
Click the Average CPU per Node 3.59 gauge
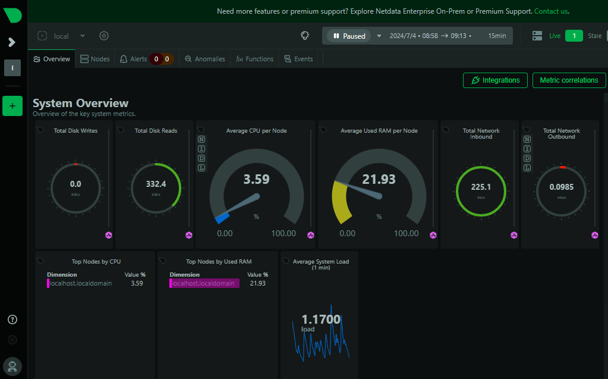coord(256,187)
